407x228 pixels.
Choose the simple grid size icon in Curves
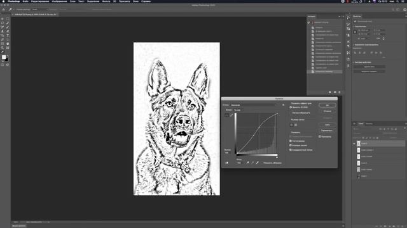(291, 125)
